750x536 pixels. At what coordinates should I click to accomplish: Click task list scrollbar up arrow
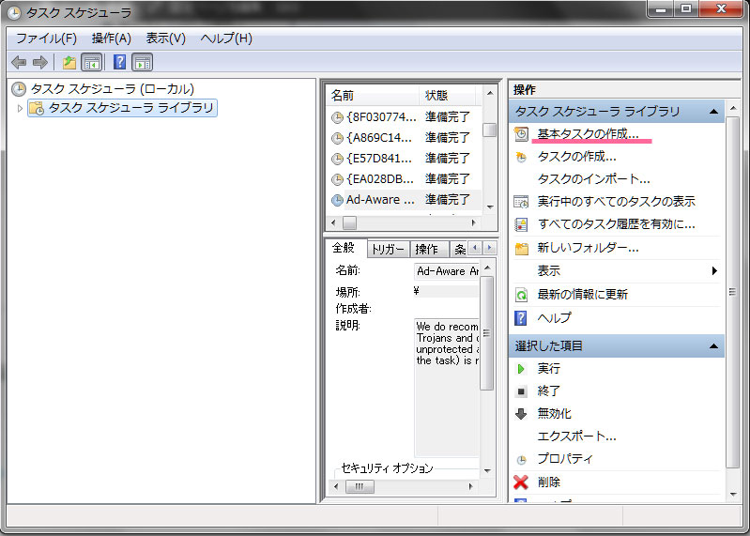pyautogui.click(x=490, y=93)
